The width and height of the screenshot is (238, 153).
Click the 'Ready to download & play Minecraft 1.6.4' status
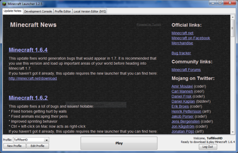click(x=208, y=142)
